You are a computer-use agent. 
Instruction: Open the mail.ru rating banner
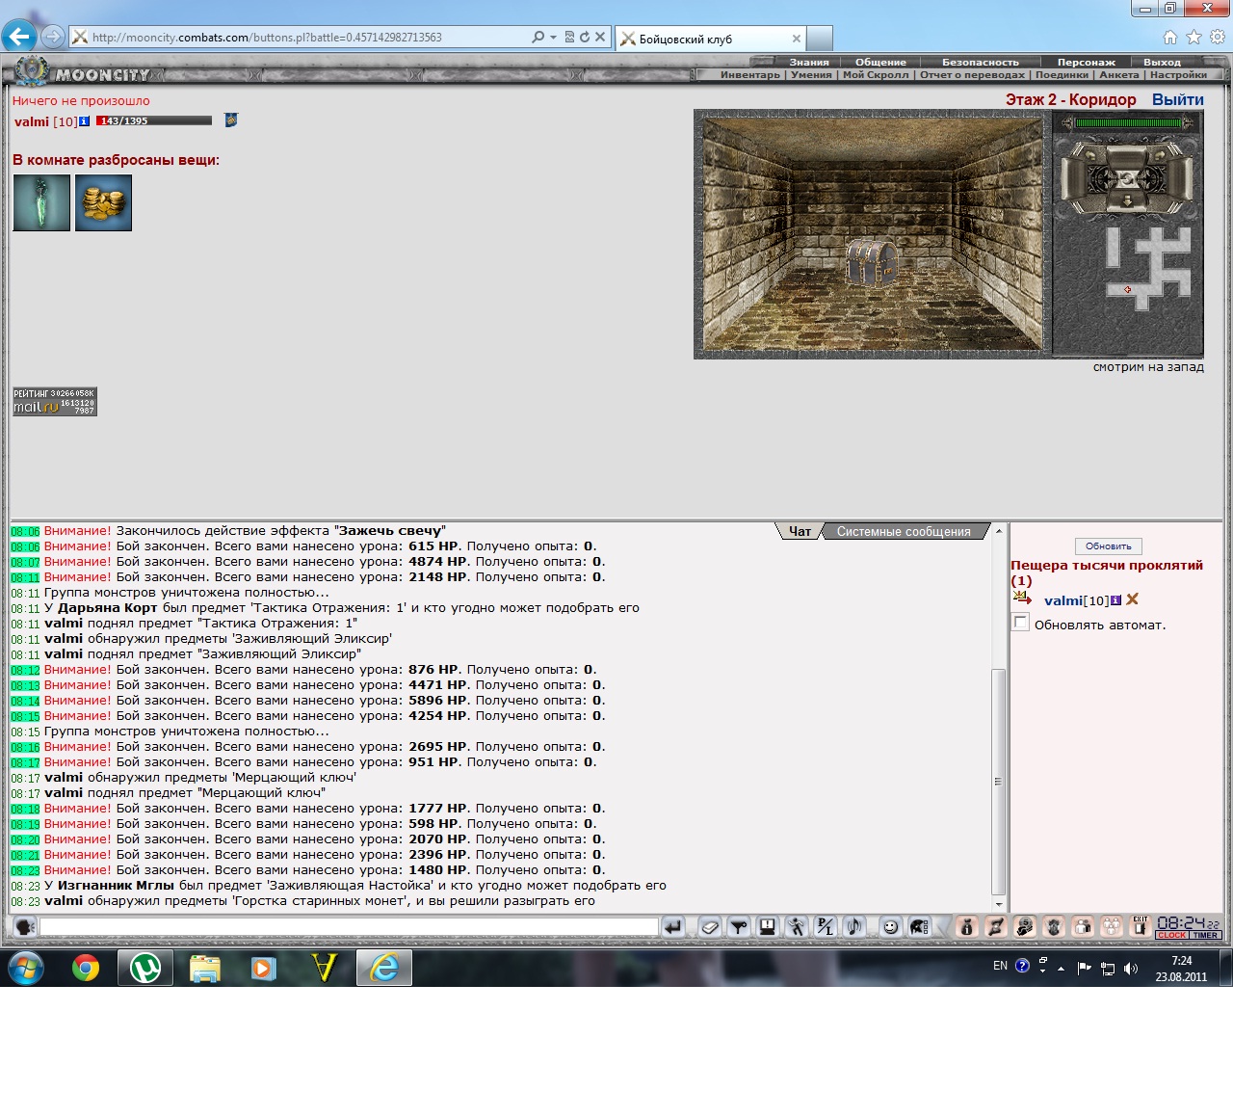pos(55,402)
